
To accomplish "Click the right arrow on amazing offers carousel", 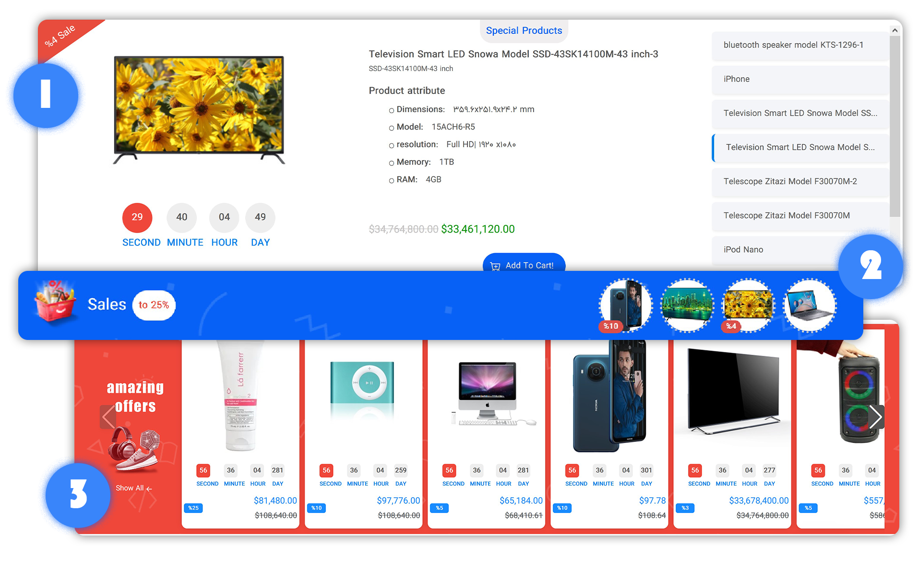I will (x=877, y=417).
